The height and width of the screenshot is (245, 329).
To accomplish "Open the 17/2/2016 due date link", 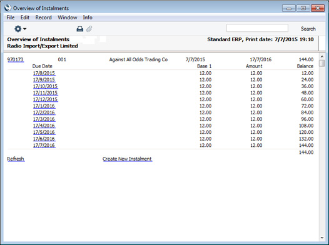I will click(44, 112).
